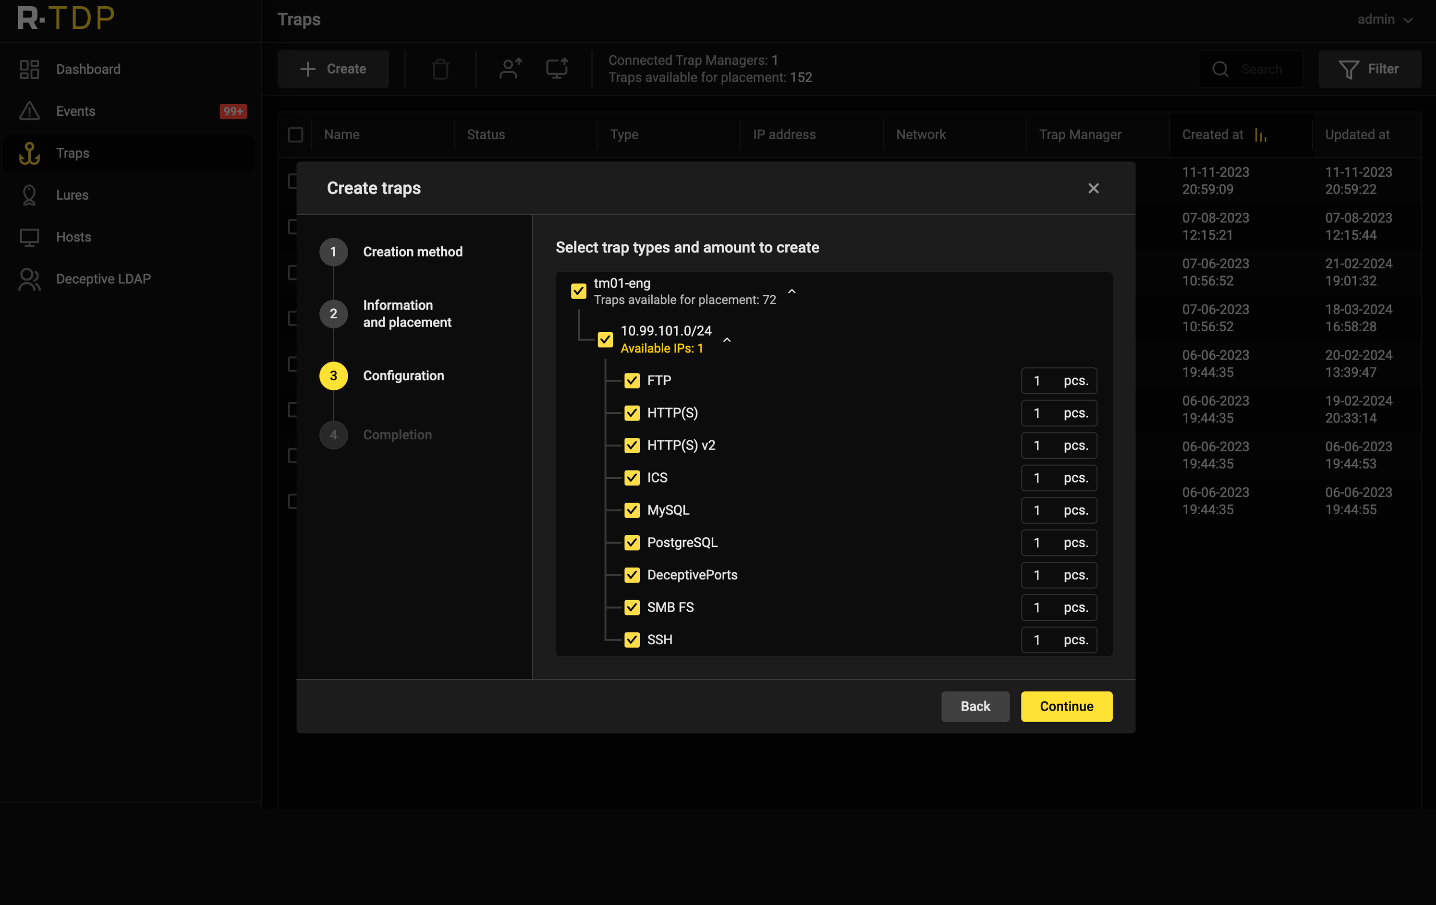Click the Hosts monitor icon
Viewport: 1436px width, 905px height.
(29, 237)
